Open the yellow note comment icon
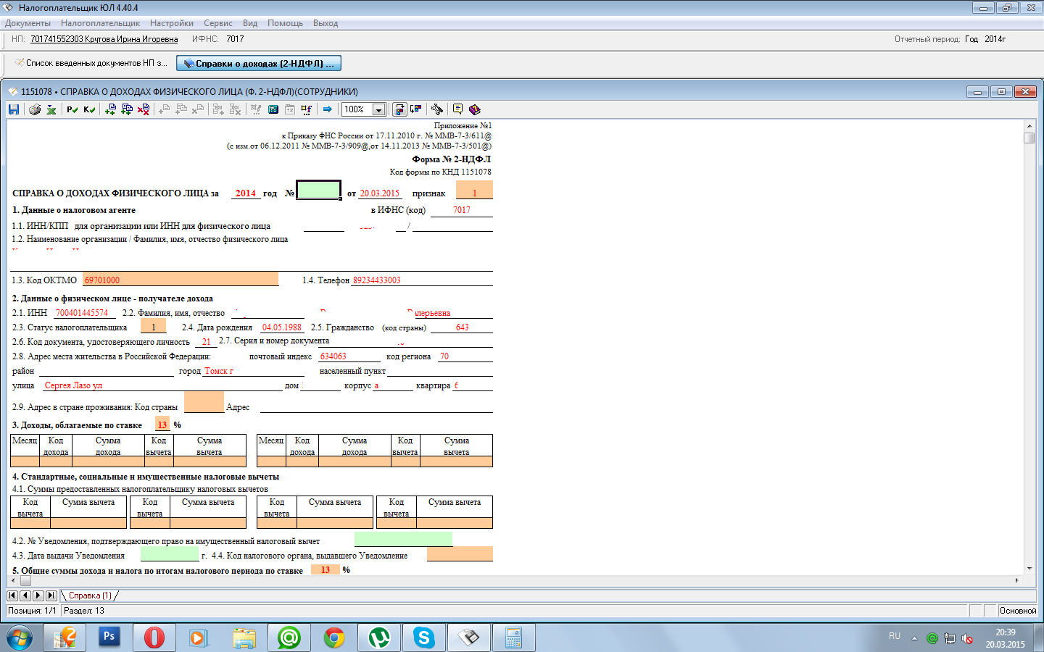The width and height of the screenshot is (1044, 652). tap(457, 109)
